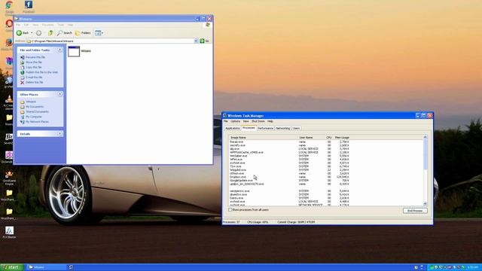
Task: Click the Task Manager taskbar button
Action: (x=70, y=267)
